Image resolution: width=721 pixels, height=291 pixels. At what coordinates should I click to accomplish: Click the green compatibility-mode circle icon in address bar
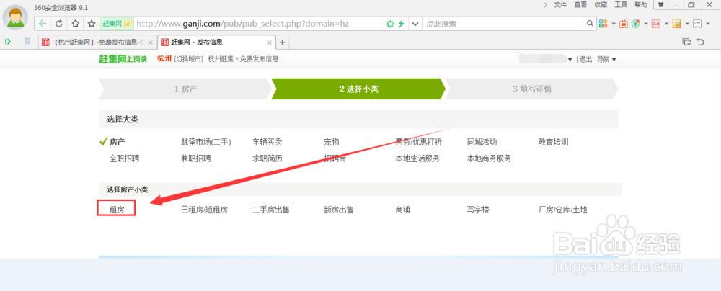390,24
